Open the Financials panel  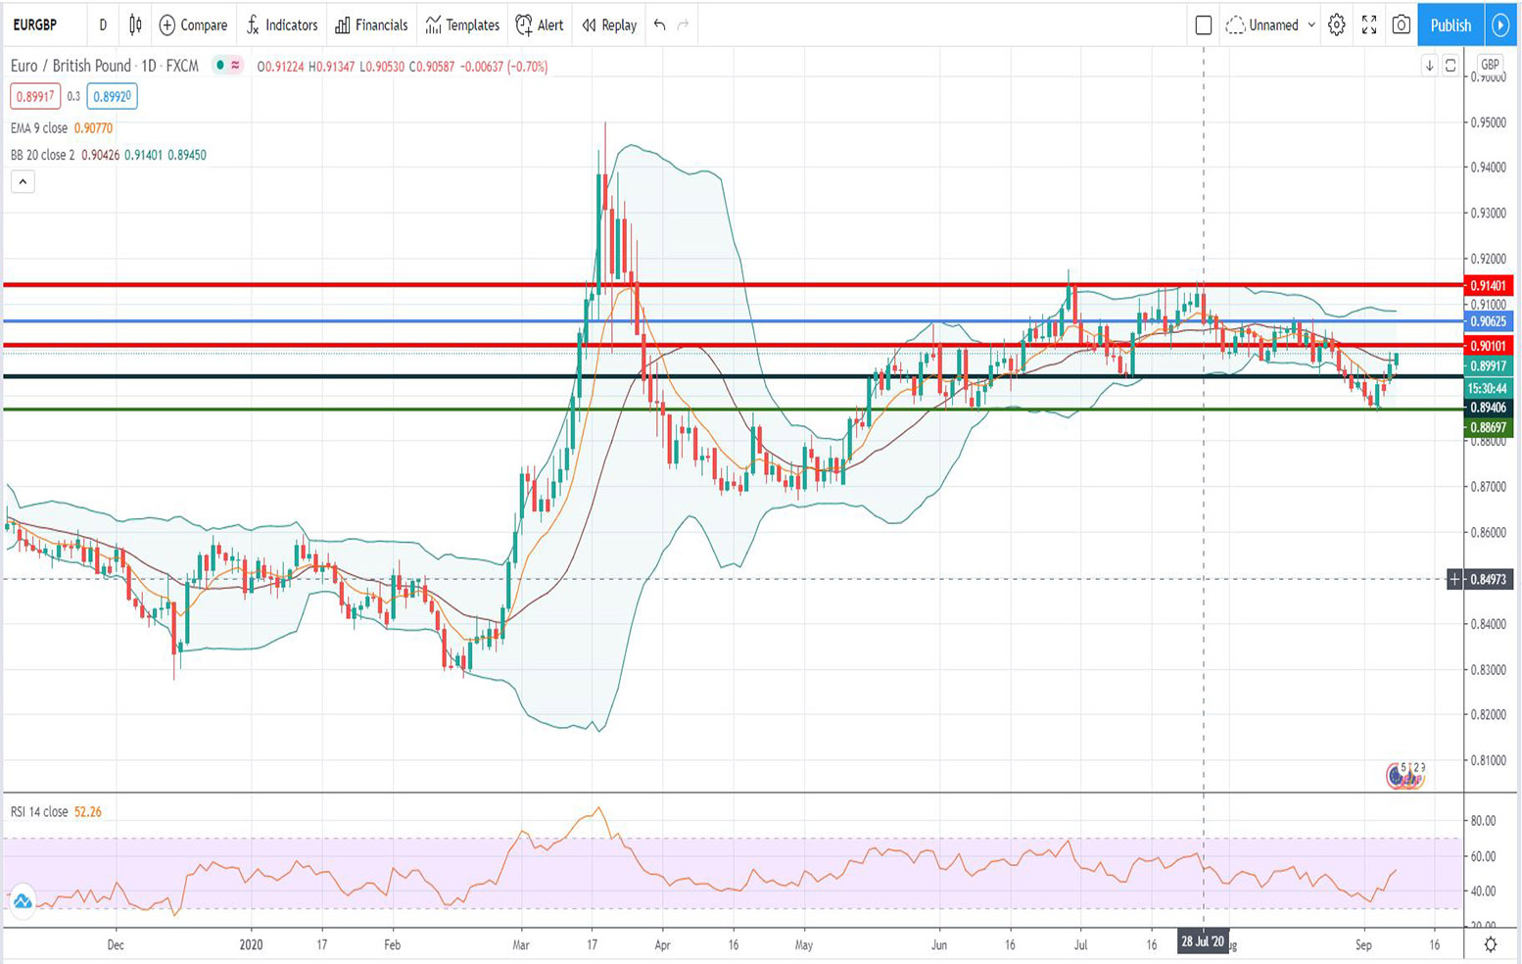pos(370,25)
